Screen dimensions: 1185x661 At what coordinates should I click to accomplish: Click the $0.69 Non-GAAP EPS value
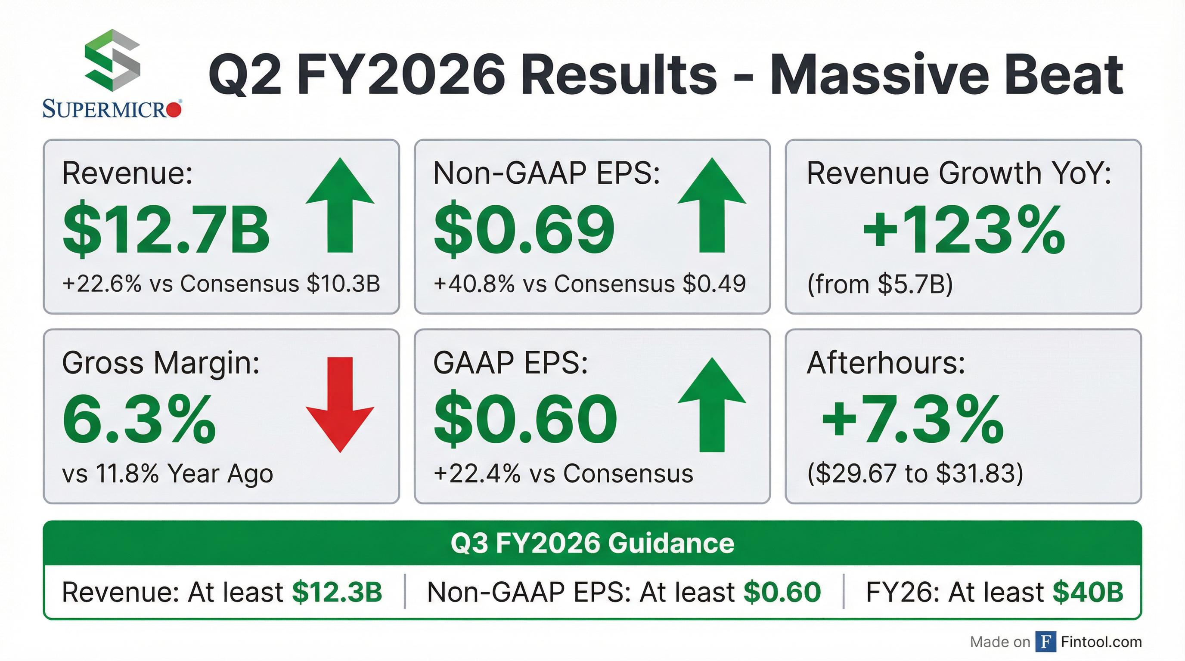(524, 230)
